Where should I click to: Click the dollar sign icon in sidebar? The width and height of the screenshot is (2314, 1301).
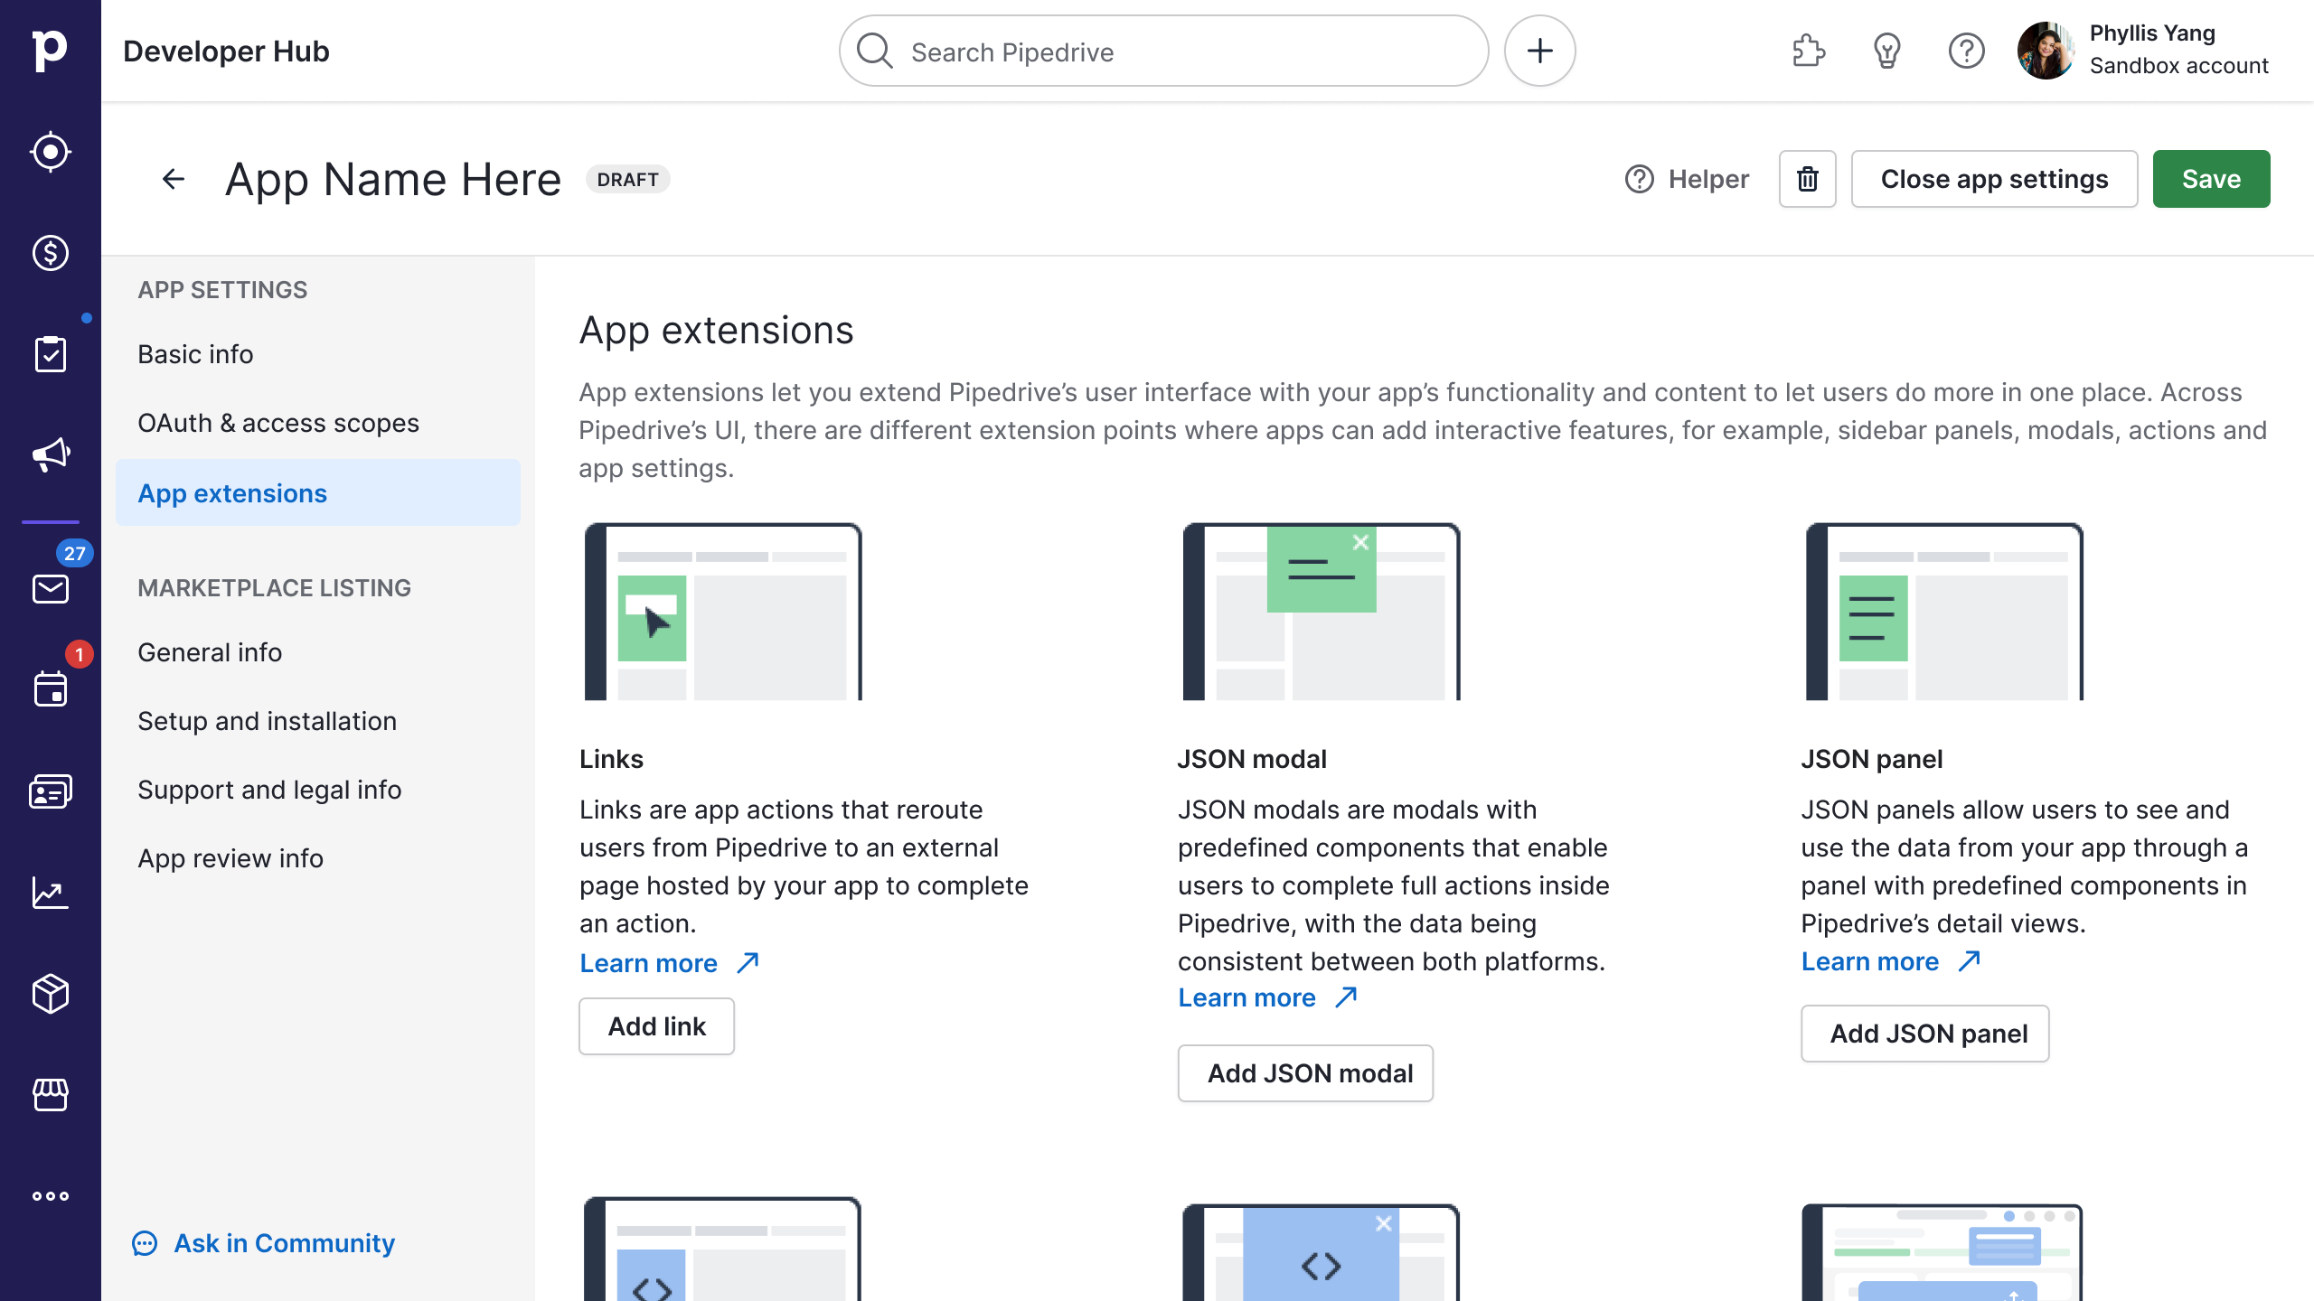coord(51,253)
